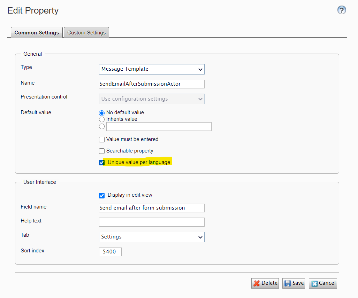Select the custom default value radio button
Viewport: 358px width, 298px height.
point(102,126)
